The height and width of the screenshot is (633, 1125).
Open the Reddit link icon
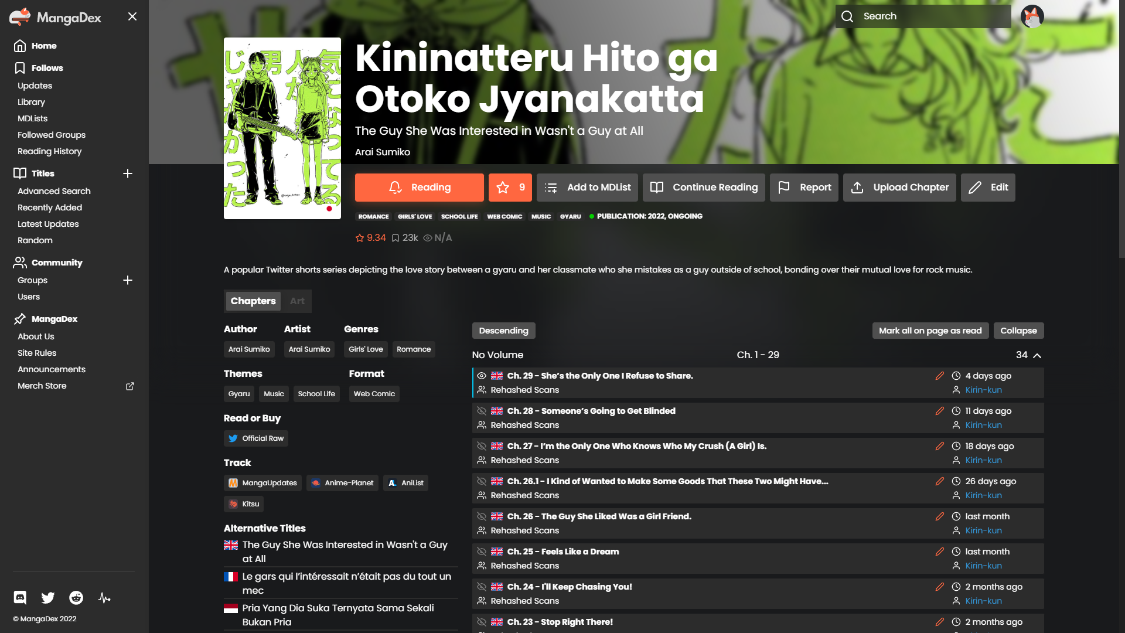pos(76,597)
